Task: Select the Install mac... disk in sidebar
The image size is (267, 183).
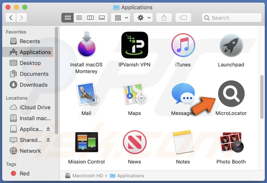Action: (x=28, y=118)
